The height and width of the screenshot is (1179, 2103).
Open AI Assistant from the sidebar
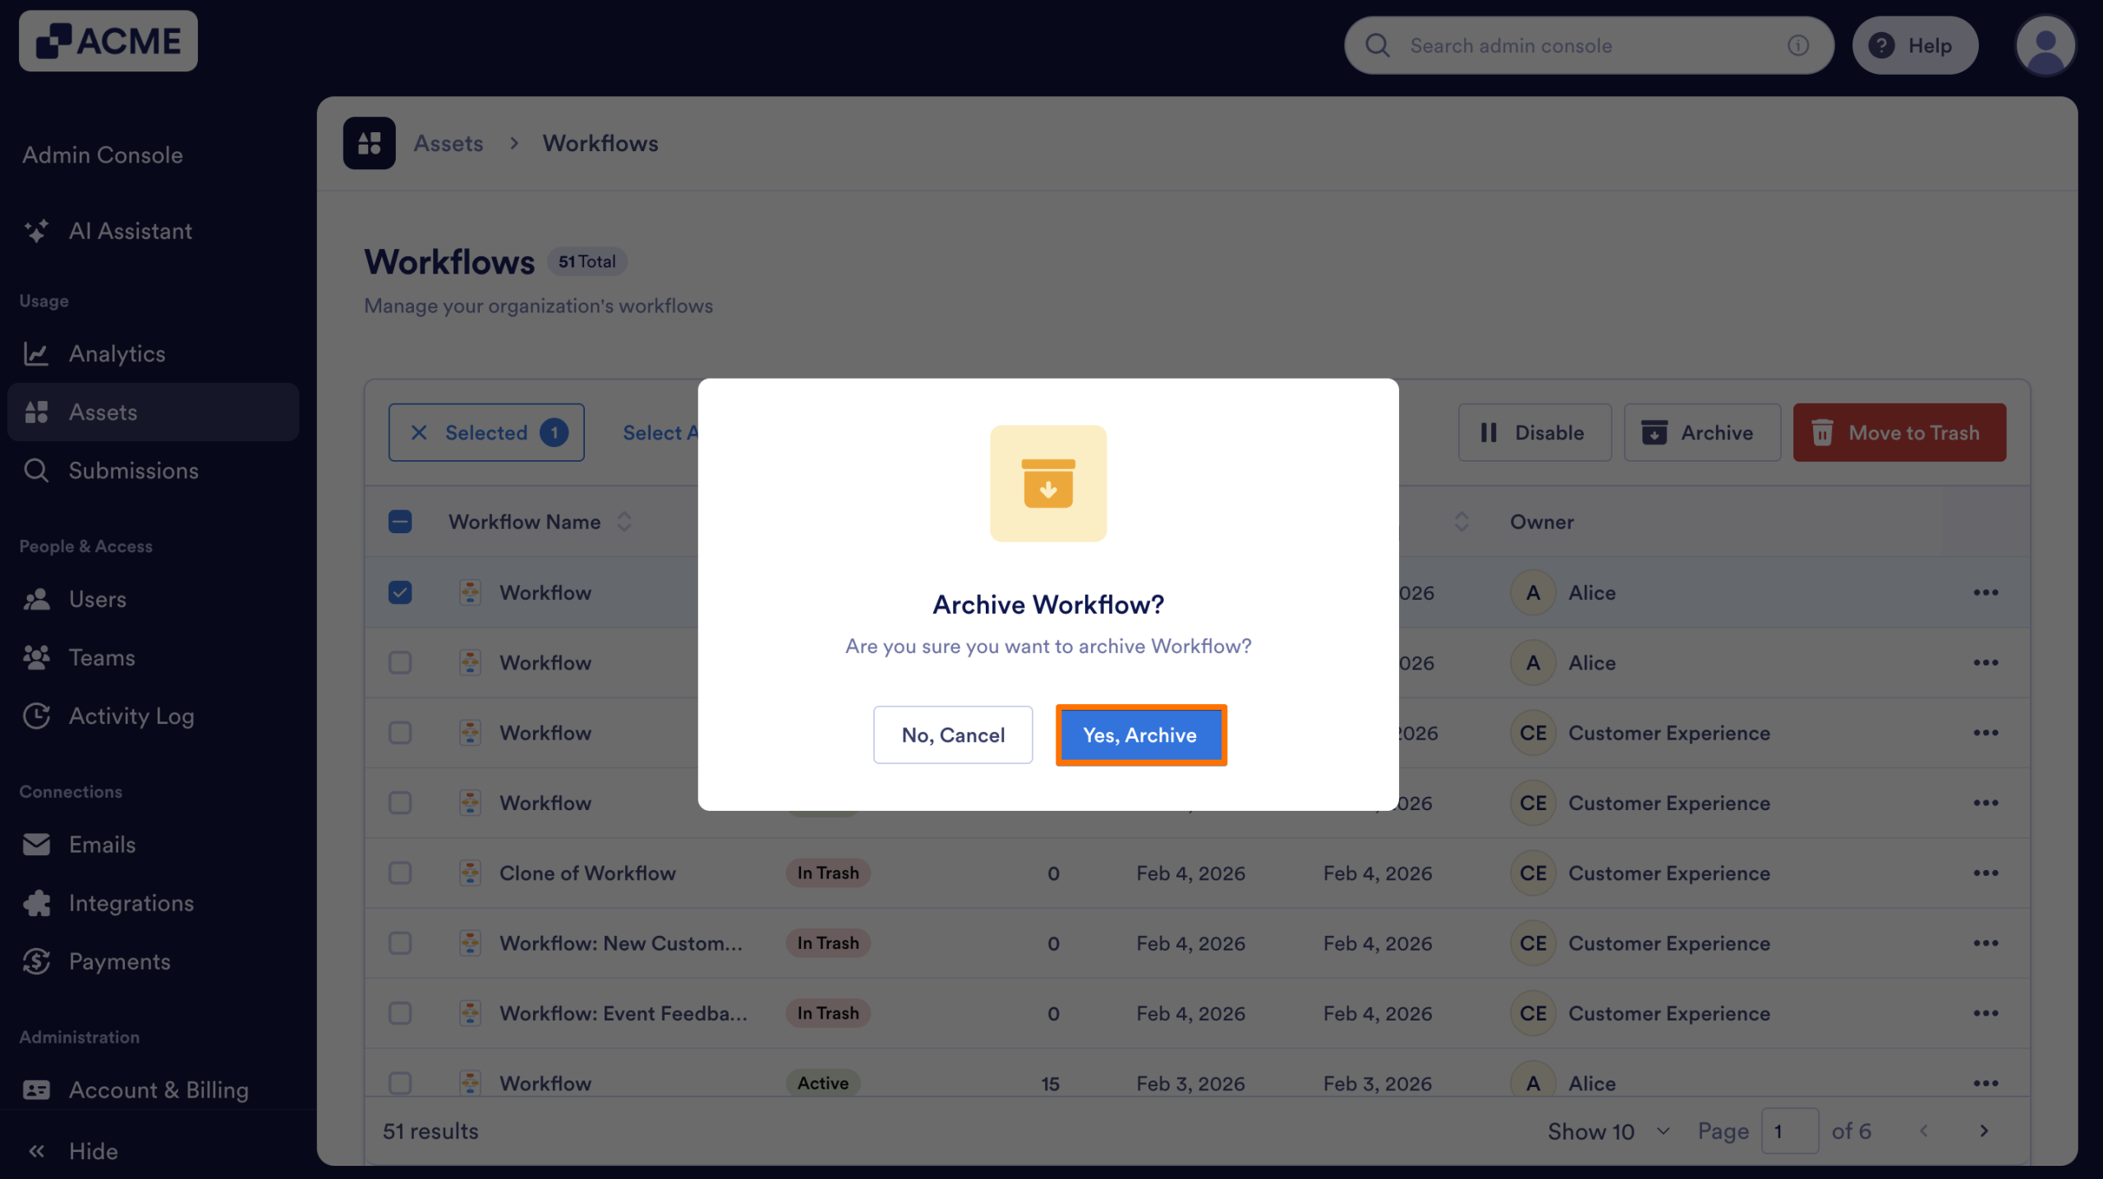click(x=130, y=231)
